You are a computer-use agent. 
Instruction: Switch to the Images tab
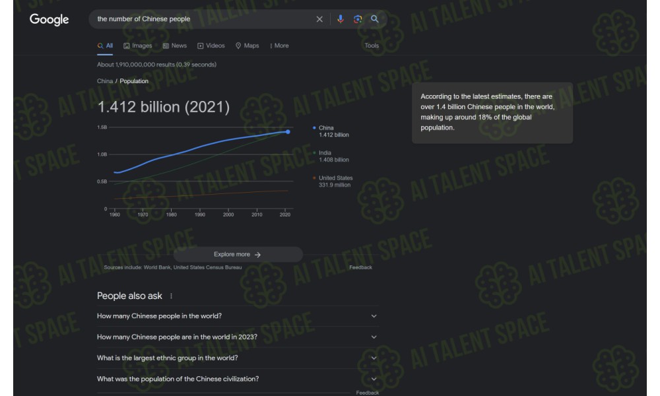pos(138,46)
